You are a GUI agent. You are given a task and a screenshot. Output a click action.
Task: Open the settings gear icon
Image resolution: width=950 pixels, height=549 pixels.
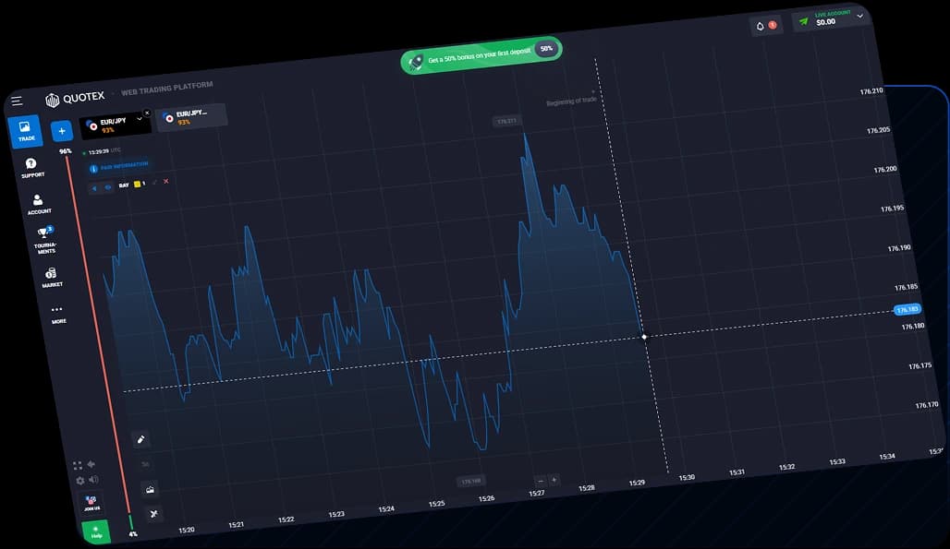coord(80,481)
